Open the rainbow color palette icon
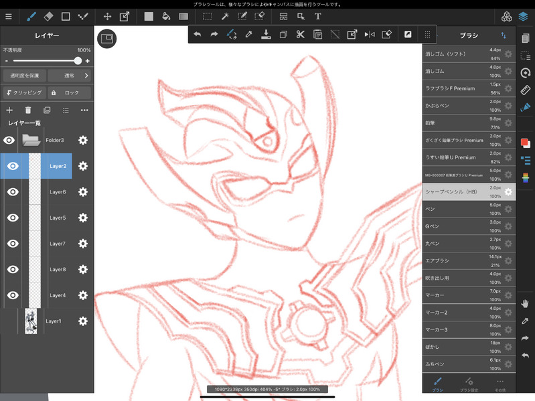This screenshot has height=401, width=535. pos(526,177)
